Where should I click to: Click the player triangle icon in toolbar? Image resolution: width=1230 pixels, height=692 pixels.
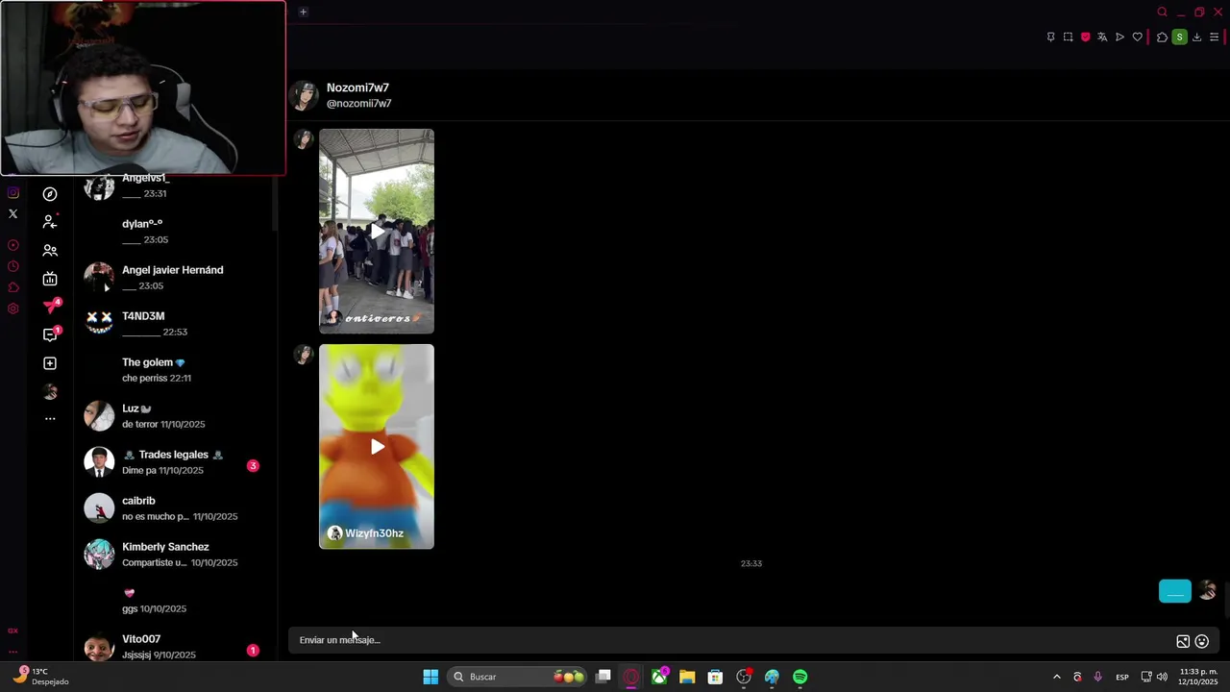pyautogui.click(x=1119, y=37)
